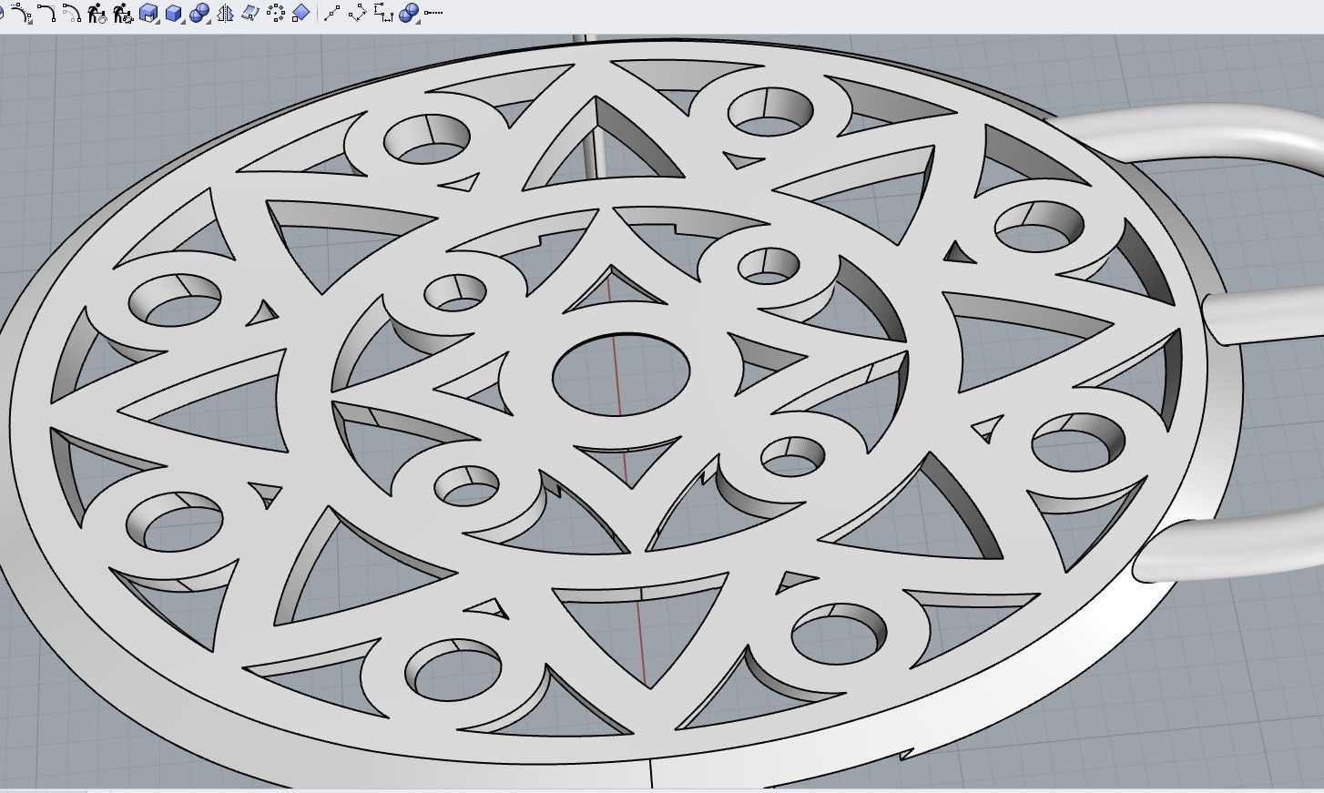The height and width of the screenshot is (793, 1324).
Task: Select the dotted-line-with-square-handle icon
Action: click(433, 13)
